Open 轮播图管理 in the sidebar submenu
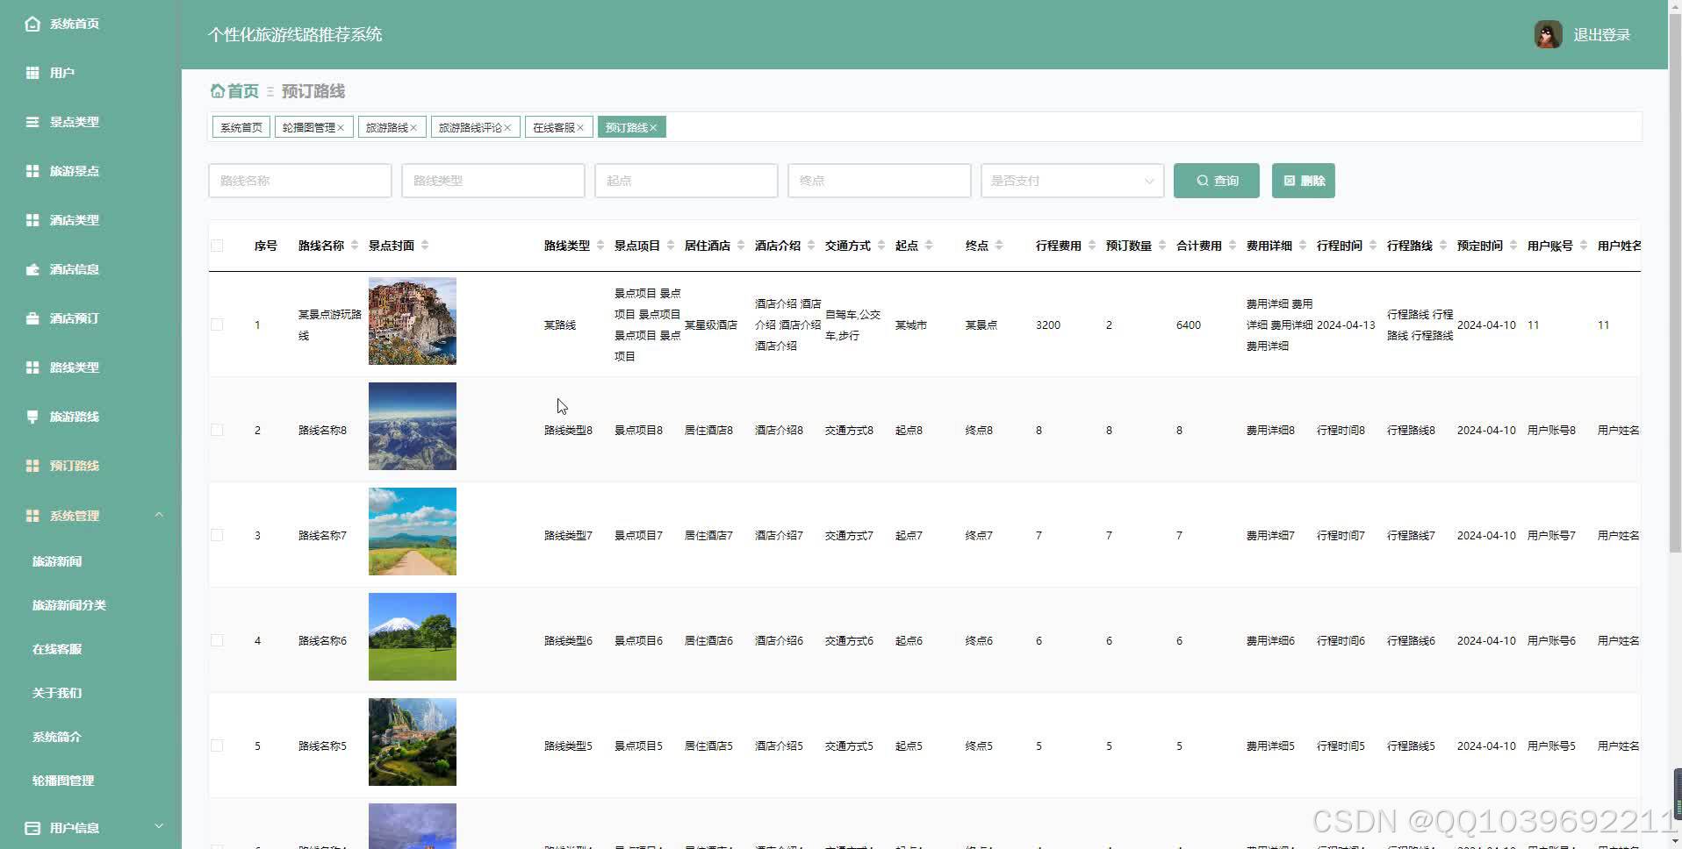 63,781
